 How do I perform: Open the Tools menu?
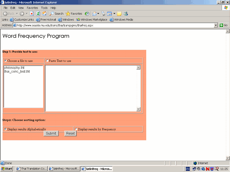pyautogui.click(x=44, y=8)
